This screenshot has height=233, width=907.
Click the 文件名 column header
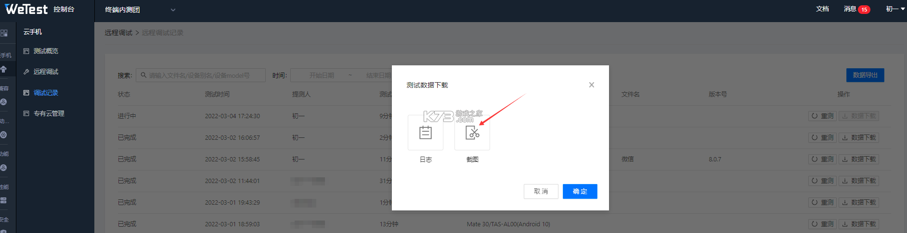click(x=631, y=94)
